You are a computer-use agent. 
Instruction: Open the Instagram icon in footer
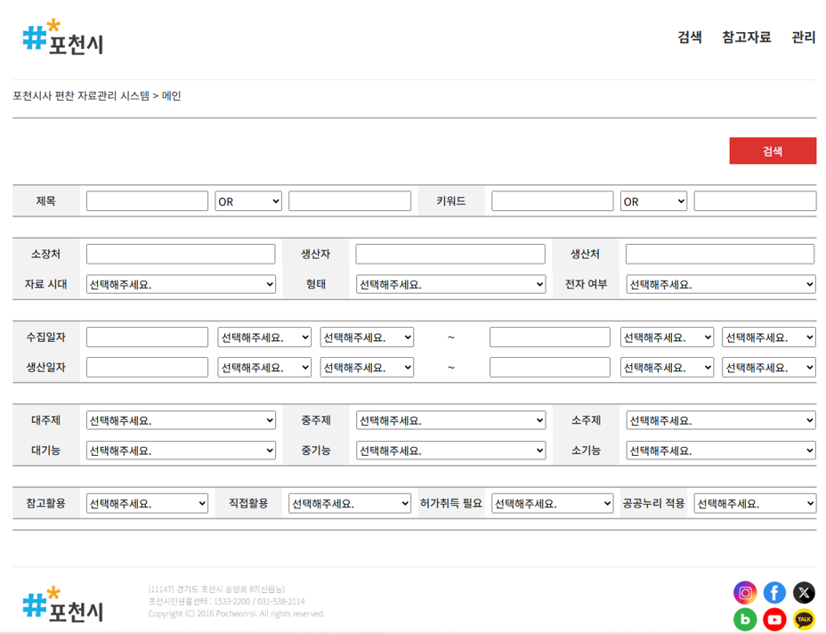point(745,592)
